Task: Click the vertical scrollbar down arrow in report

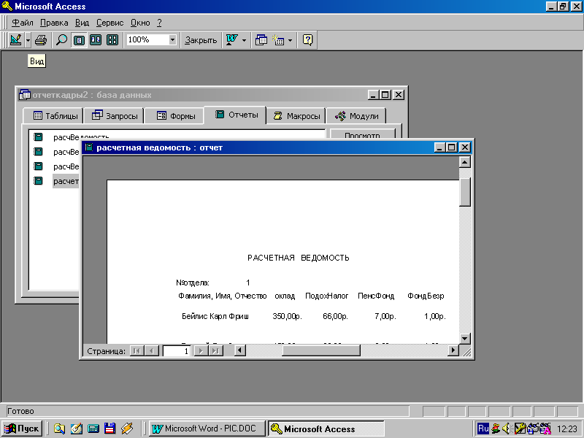Action: 465,339
